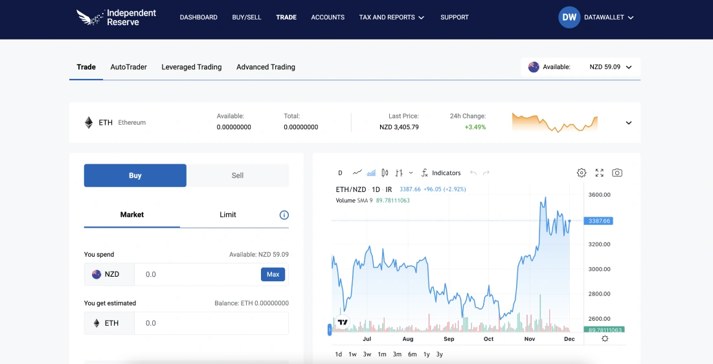Screen dimensions: 713x364
Task: Click the chart redo arrow
Action: pos(486,173)
